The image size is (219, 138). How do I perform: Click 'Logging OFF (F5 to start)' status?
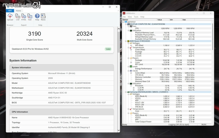[x=179, y=125]
